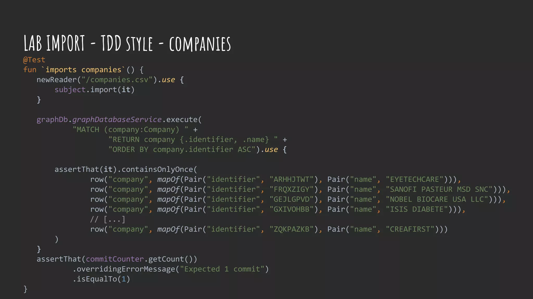533x299 pixels.
Task: Click the "RETURN company {.identifier, .name} " string
Action: pos(193,140)
